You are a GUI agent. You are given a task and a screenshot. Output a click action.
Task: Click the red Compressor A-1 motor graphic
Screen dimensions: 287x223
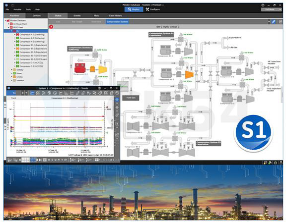(x=80, y=68)
